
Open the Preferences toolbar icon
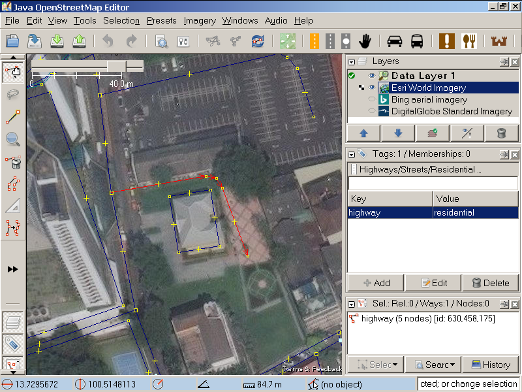[x=184, y=41]
